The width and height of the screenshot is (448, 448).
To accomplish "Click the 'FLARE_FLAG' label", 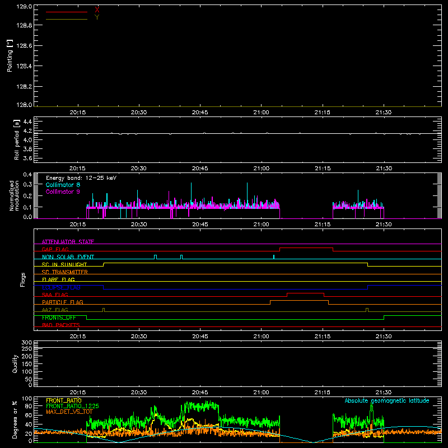I will click(58, 279).
